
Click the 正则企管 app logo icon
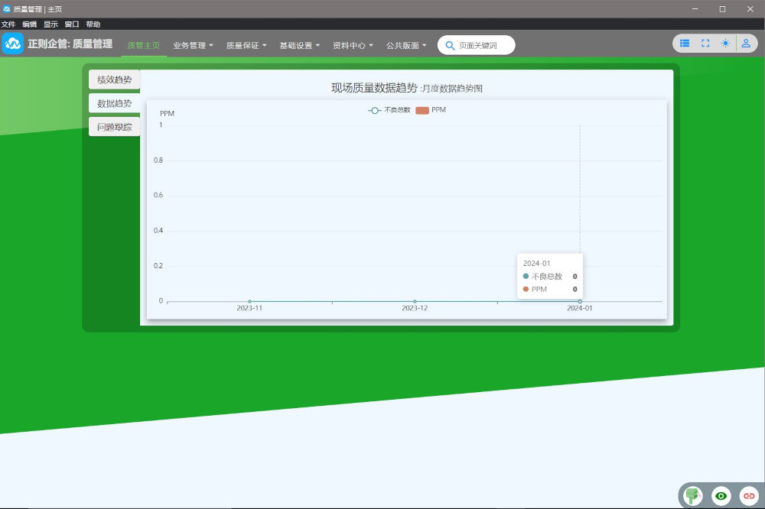13,44
